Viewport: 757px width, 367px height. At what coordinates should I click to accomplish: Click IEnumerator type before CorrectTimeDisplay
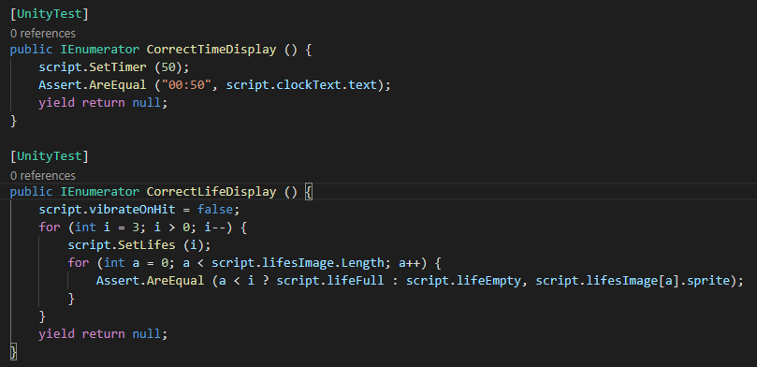pyautogui.click(x=100, y=50)
